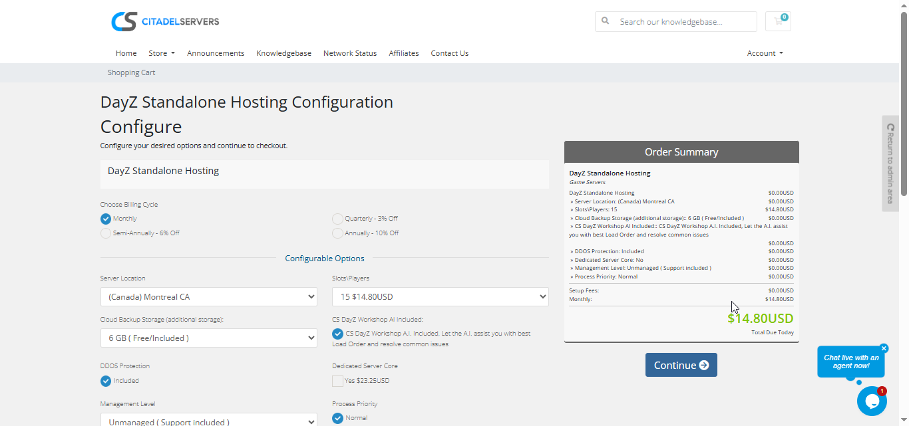
Task: Click the Return to admin area side tab
Action: 890,163
